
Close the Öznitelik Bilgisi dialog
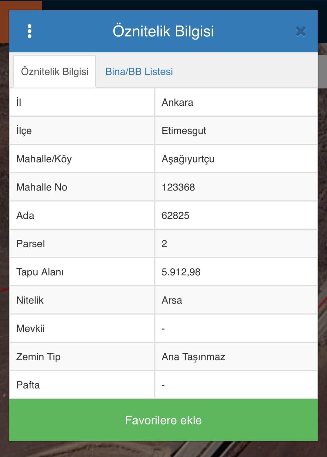tap(301, 31)
